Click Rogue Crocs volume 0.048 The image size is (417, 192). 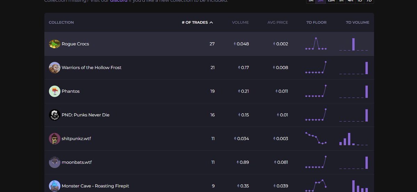pyautogui.click(x=241, y=44)
